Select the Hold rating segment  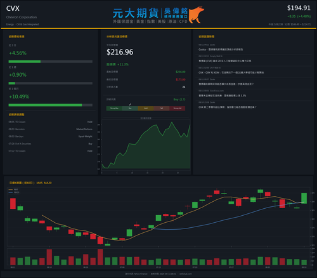coord(146,109)
